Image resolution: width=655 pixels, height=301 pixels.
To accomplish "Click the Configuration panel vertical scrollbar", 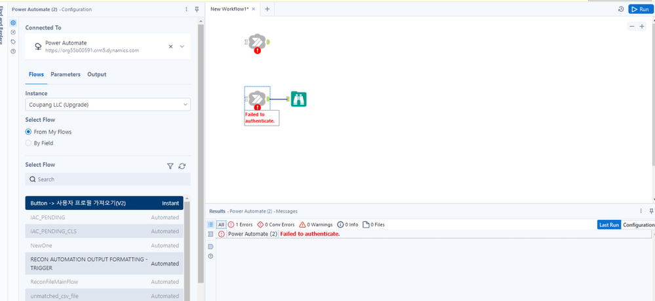I will point(201,154).
